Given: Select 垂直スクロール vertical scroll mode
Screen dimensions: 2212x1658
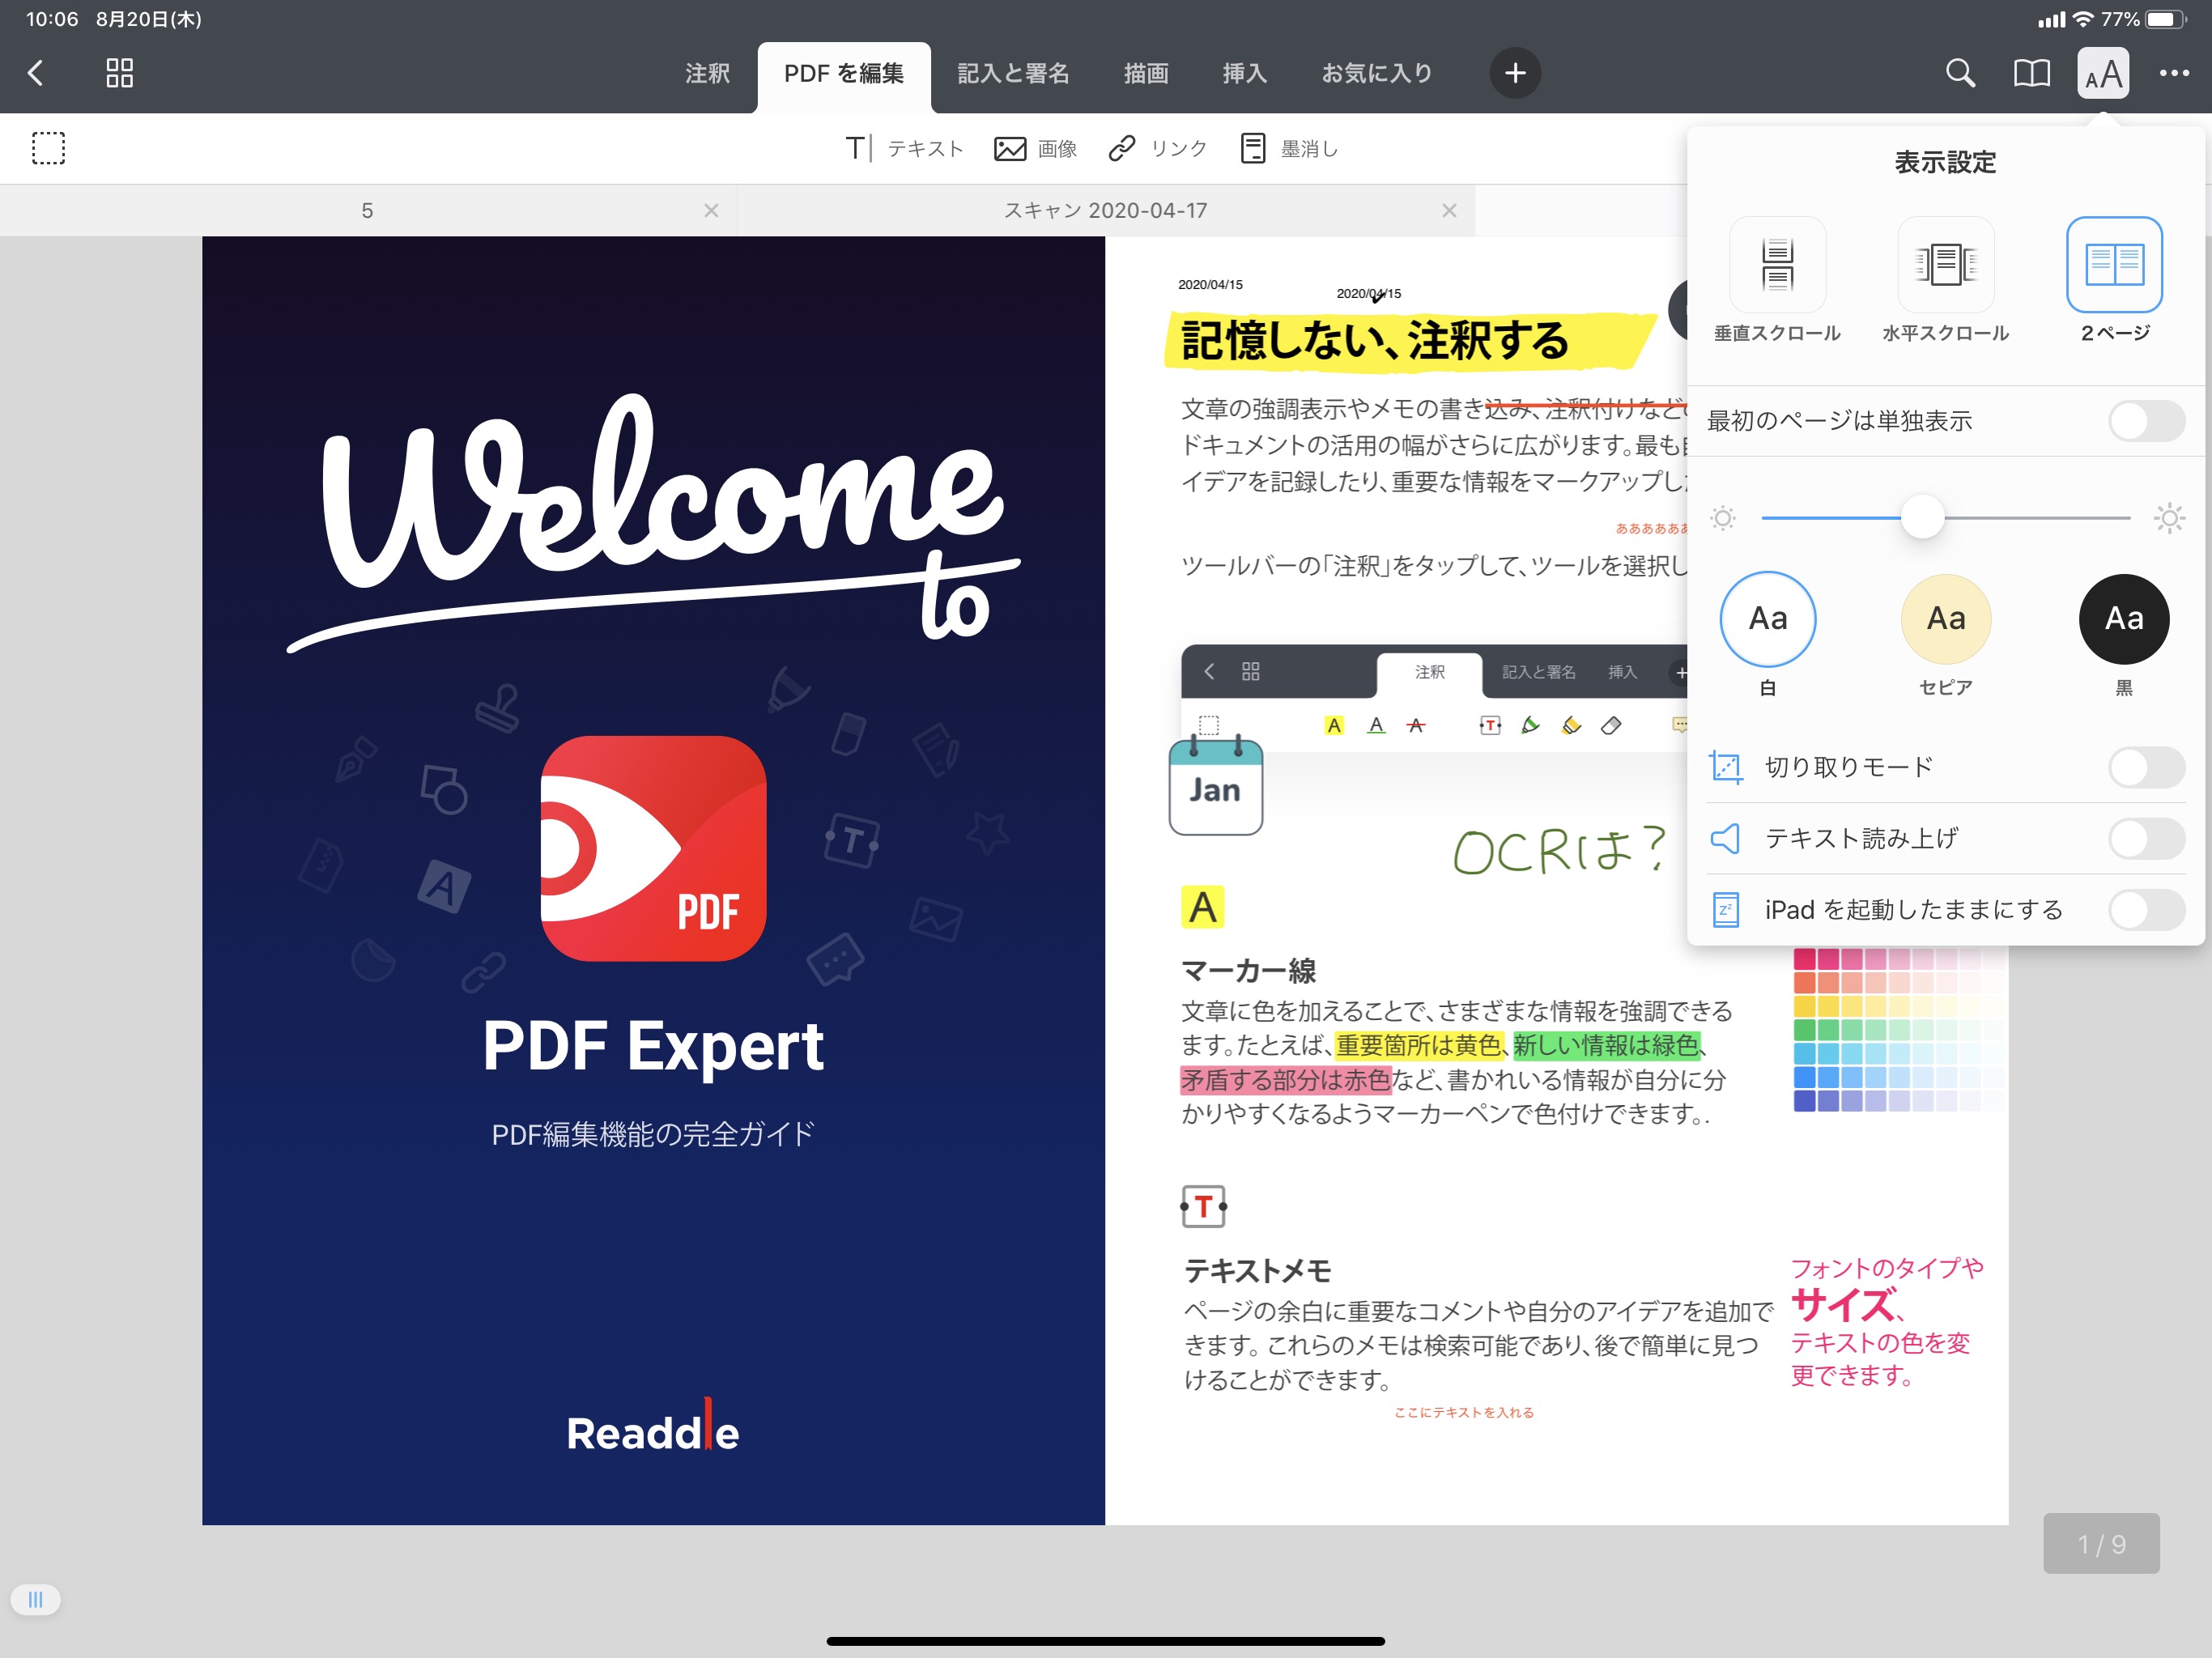Looking at the screenshot, I should tap(1777, 280).
